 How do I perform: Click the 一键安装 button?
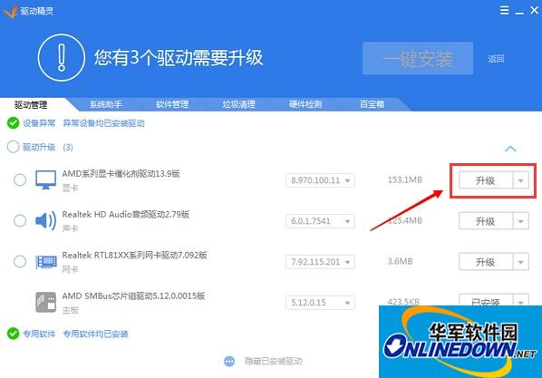coord(418,58)
